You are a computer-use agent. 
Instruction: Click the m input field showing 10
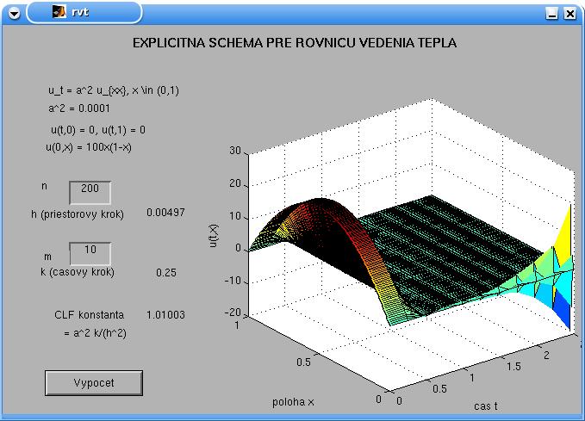click(x=90, y=253)
